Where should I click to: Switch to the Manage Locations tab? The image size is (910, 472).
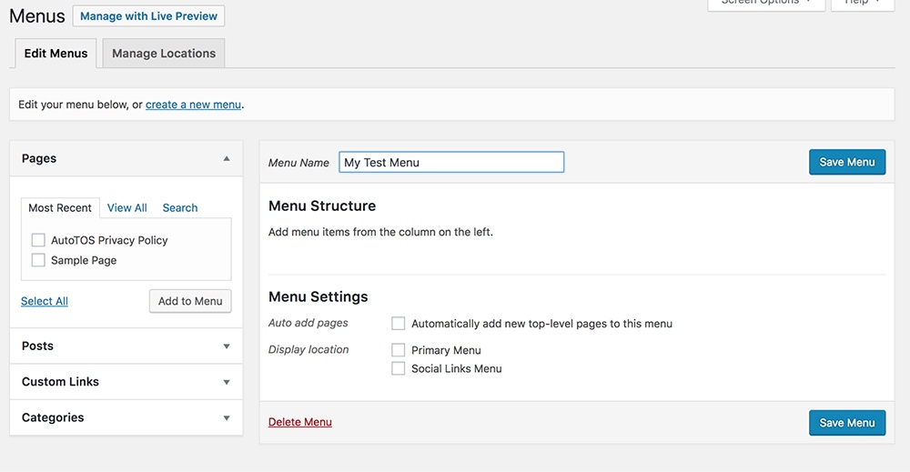[164, 54]
